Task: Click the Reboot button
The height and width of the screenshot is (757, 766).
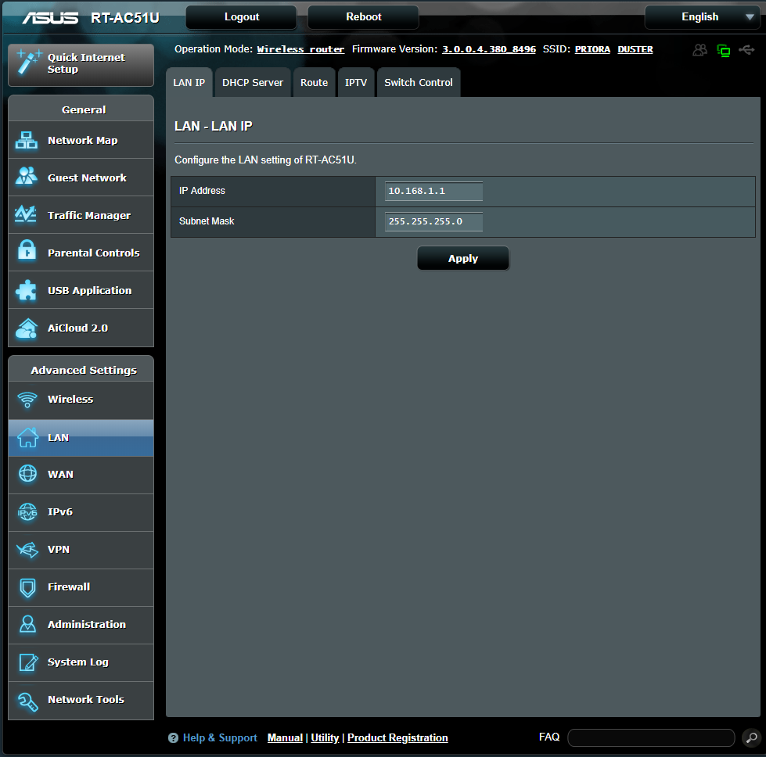Action: pyautogui.click(x=364, y=17)
